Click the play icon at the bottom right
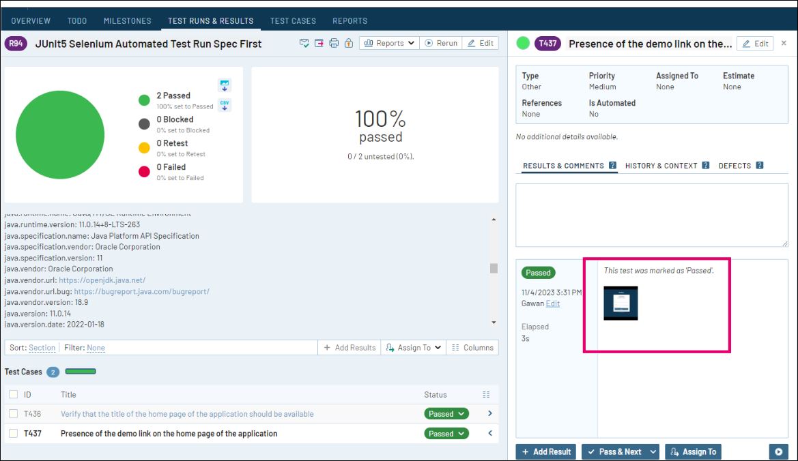798x461 pixels. (x=778, y=451)
